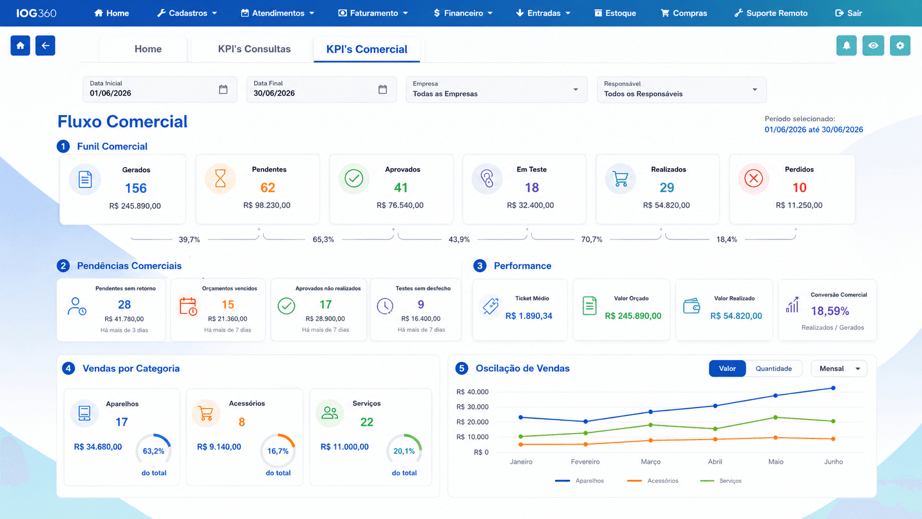Expand the Responsável dropdown
This screenshot has width=922, height=519.
tap(682, 89)
